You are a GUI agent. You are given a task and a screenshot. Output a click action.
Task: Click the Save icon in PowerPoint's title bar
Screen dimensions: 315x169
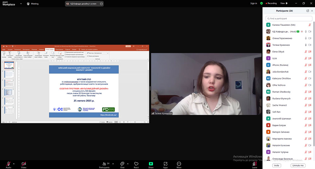point(3,46)
